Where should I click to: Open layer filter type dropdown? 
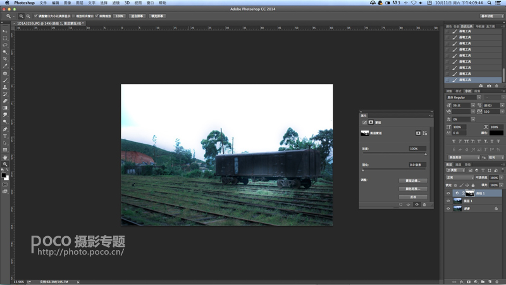tap(455, 170)
